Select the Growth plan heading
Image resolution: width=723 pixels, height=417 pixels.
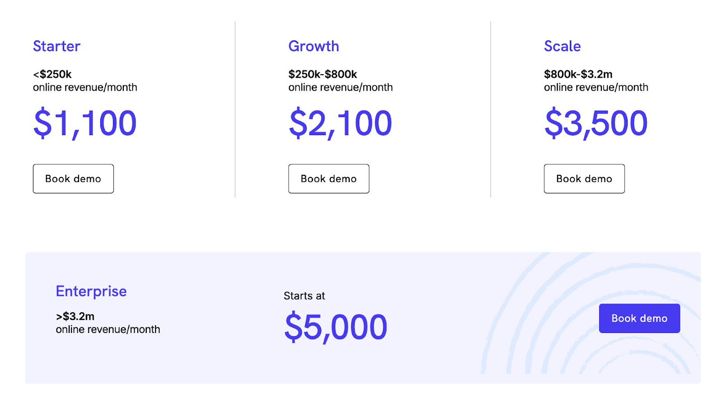click(x=314, y=46)
